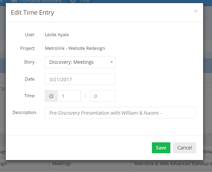Close the Edit Time Entry dialog
Screen dimensions: 212x172
click(x=196, y=11)
